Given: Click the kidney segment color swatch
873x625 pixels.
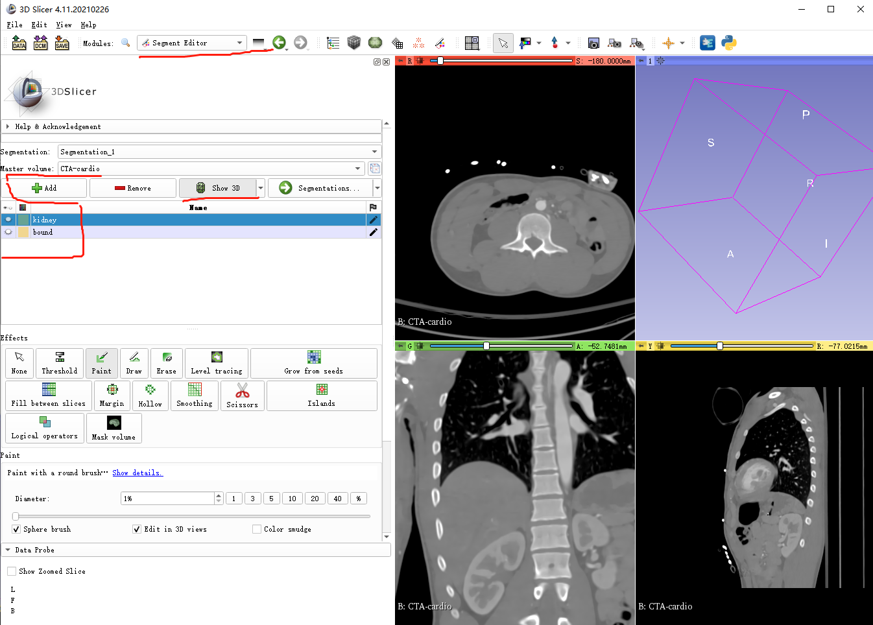Looking at the screenshot, I should point(23,220).
